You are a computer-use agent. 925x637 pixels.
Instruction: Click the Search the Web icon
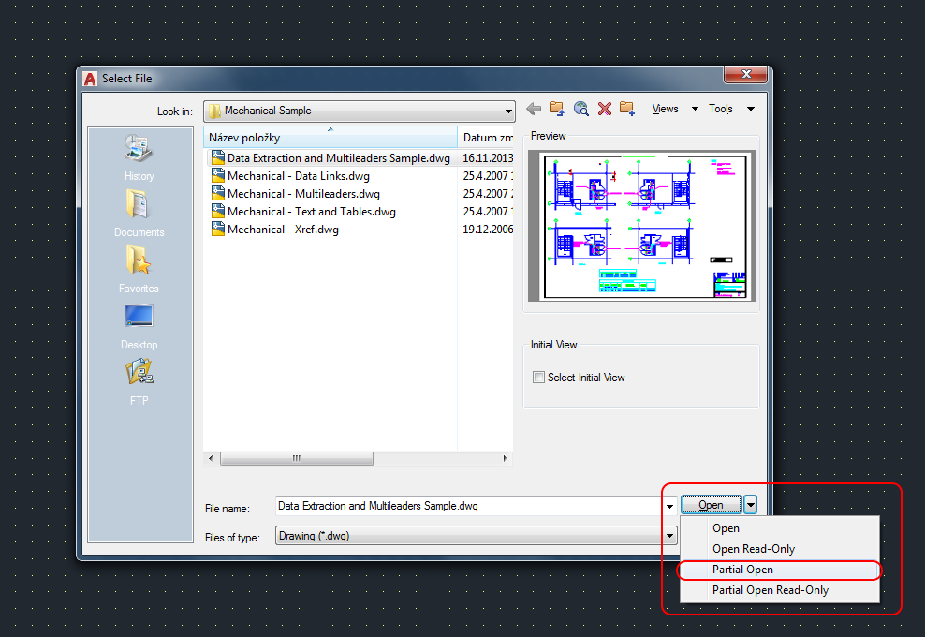(580, 109)
